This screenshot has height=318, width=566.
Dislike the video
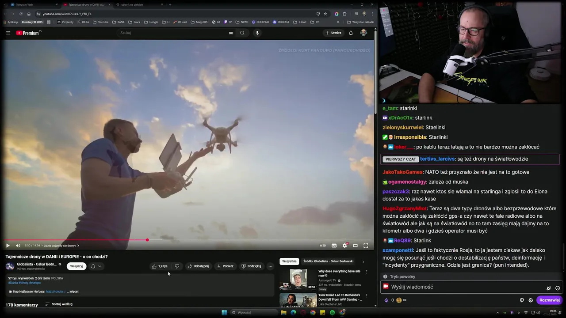[177, 266]
